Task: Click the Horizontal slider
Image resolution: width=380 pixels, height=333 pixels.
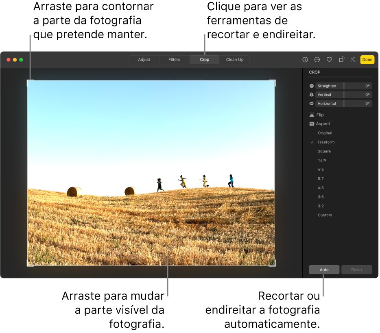Action: point(345,104)
